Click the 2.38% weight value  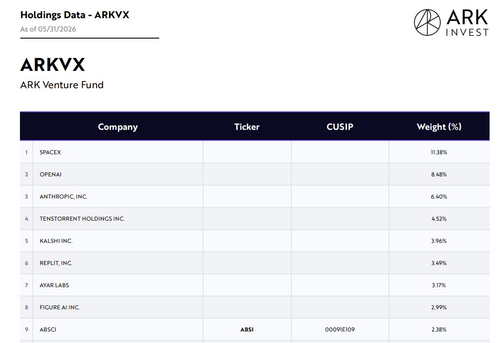click(439, 330)
